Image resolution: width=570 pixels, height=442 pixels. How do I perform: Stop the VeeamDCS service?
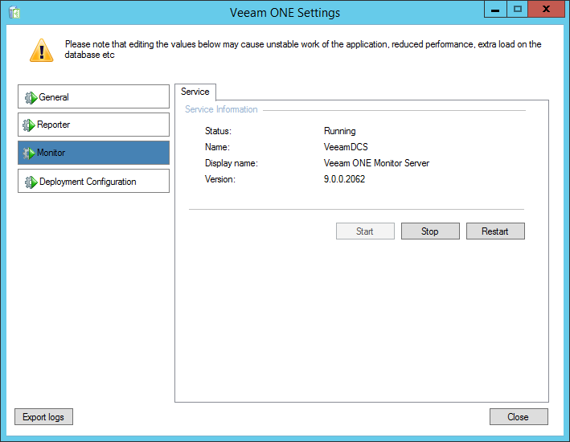point(430,231)
